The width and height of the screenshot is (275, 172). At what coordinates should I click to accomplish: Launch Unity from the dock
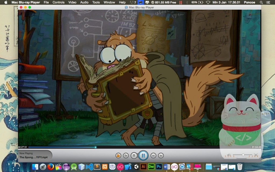(x=136, y=167)
